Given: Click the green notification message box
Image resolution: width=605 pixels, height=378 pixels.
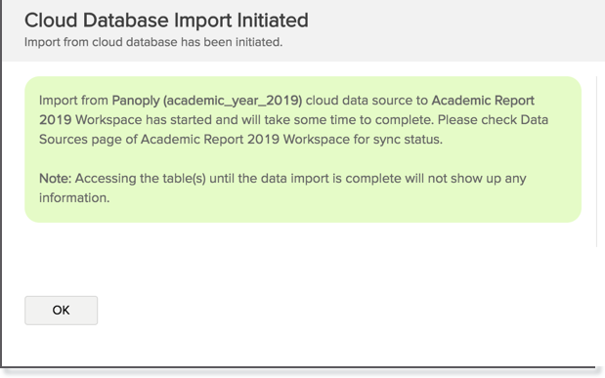Looking at the screenshot, I should (x=303, y=149).
